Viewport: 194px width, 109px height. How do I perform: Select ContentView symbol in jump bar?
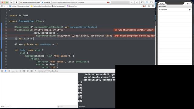click(x=72, y=6)
